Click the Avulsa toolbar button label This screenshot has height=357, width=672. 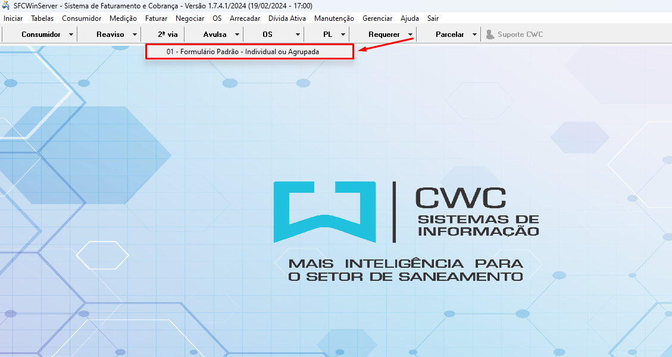(x=215, y=35)
